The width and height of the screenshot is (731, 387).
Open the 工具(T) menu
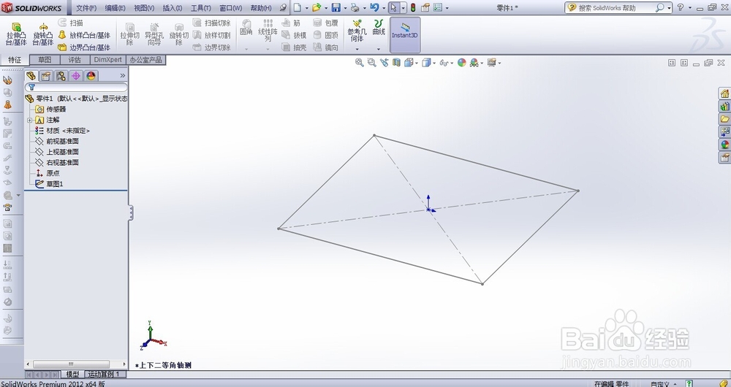tap(201, 8)
